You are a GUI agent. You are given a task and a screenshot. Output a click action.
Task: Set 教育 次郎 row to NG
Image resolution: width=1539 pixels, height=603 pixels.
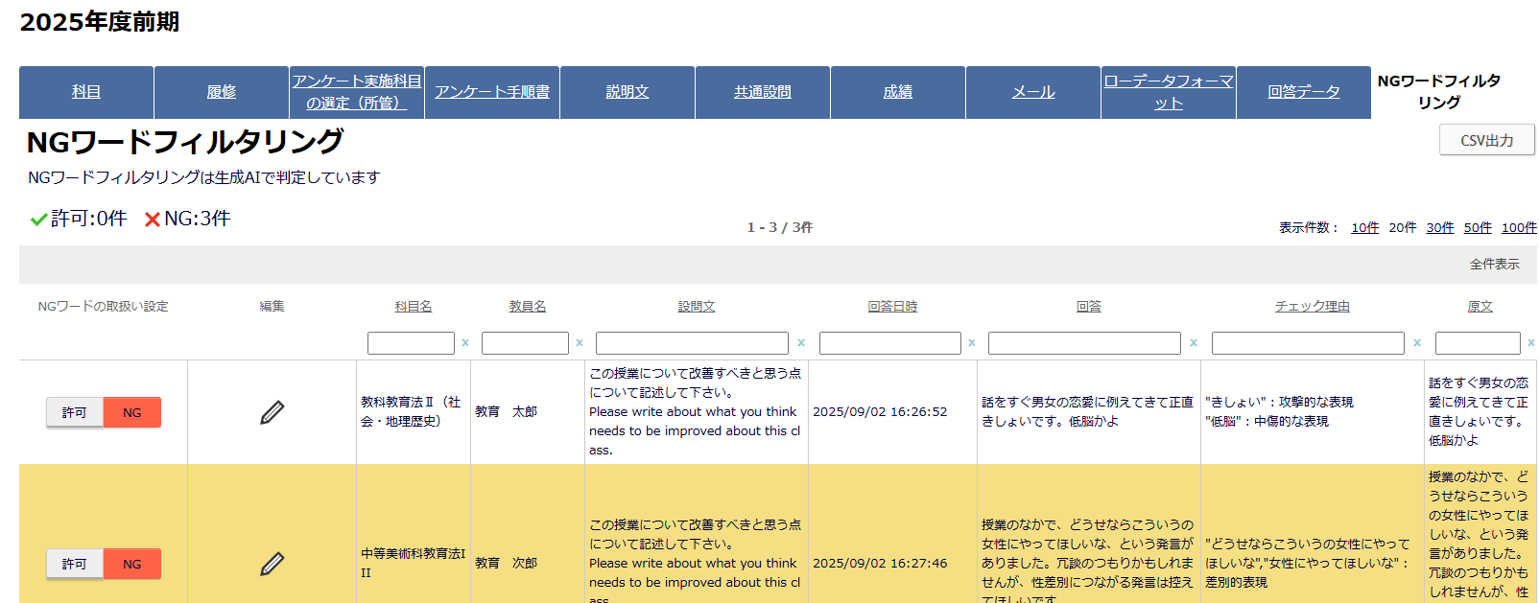point(132,564)
